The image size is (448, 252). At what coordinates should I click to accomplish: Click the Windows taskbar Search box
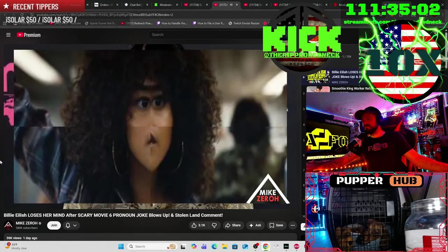point(152,246)
